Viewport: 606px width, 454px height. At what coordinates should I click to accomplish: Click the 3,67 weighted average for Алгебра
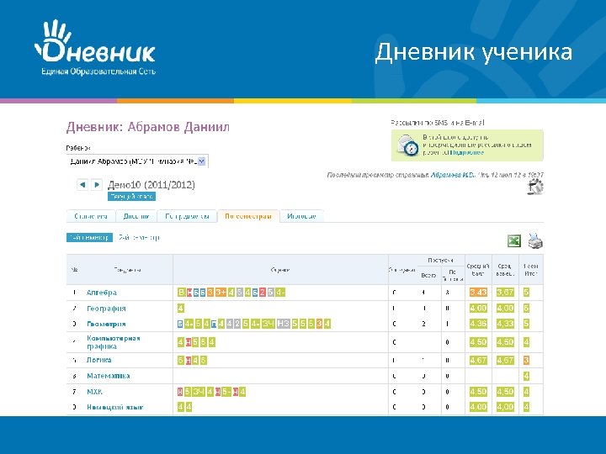(x=505, y=293)
